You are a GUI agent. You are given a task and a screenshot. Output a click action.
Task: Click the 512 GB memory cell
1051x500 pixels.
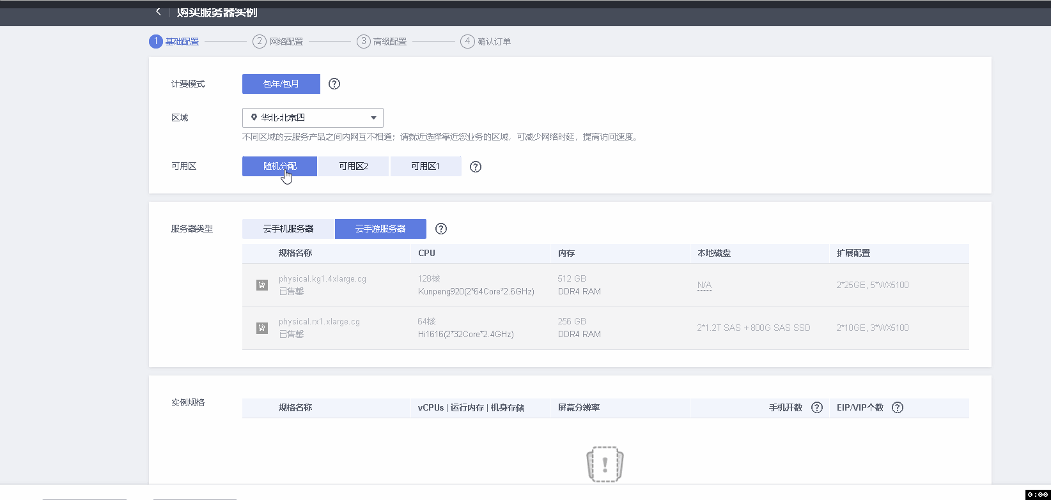tap(572, 278)
